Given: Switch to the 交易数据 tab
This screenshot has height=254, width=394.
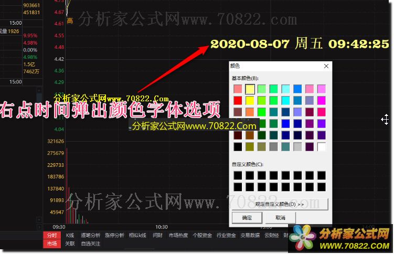Looking at the screenshot, I should (250, 236).
